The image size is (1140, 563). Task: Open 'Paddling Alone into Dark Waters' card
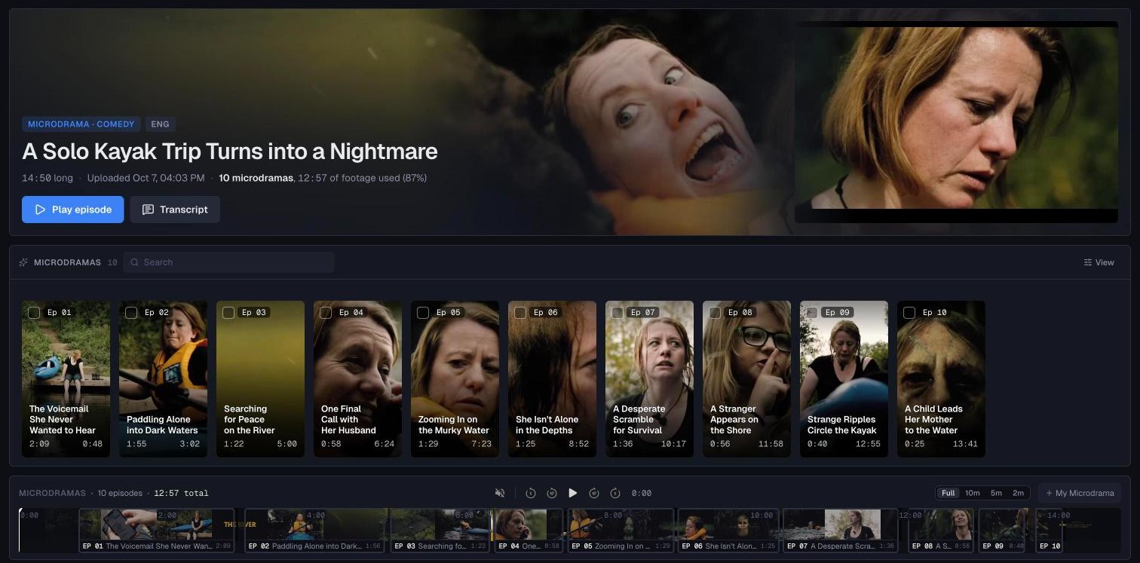163,379
